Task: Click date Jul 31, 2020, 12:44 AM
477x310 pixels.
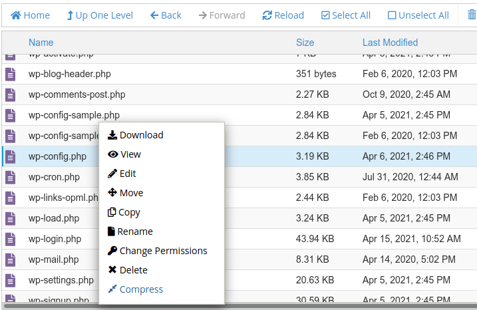Action: coord(410,177)
